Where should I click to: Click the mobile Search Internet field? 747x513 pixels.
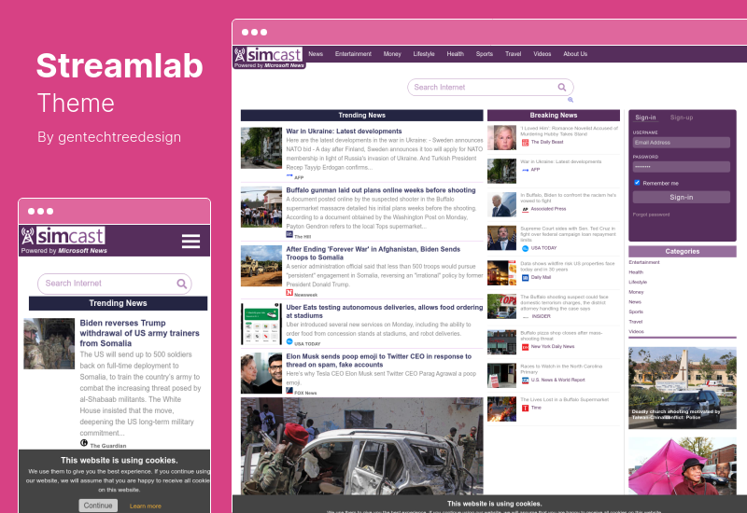(114, 284)
